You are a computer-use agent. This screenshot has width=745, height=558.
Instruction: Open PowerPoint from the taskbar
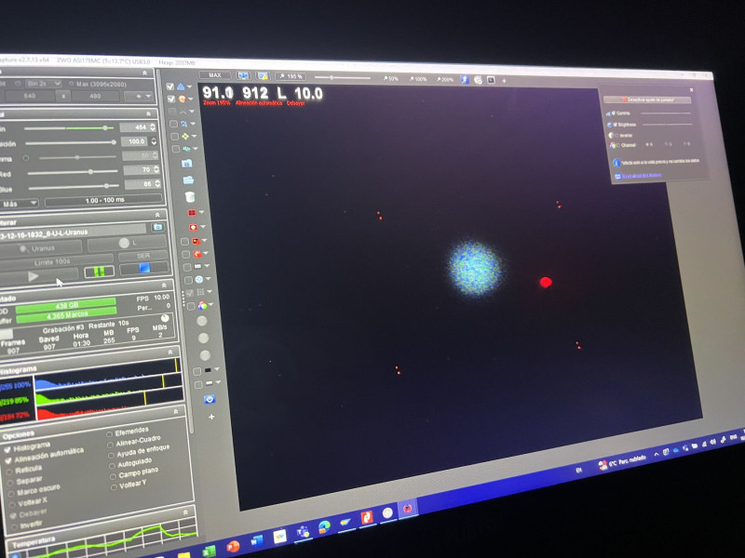coord(234,546)
